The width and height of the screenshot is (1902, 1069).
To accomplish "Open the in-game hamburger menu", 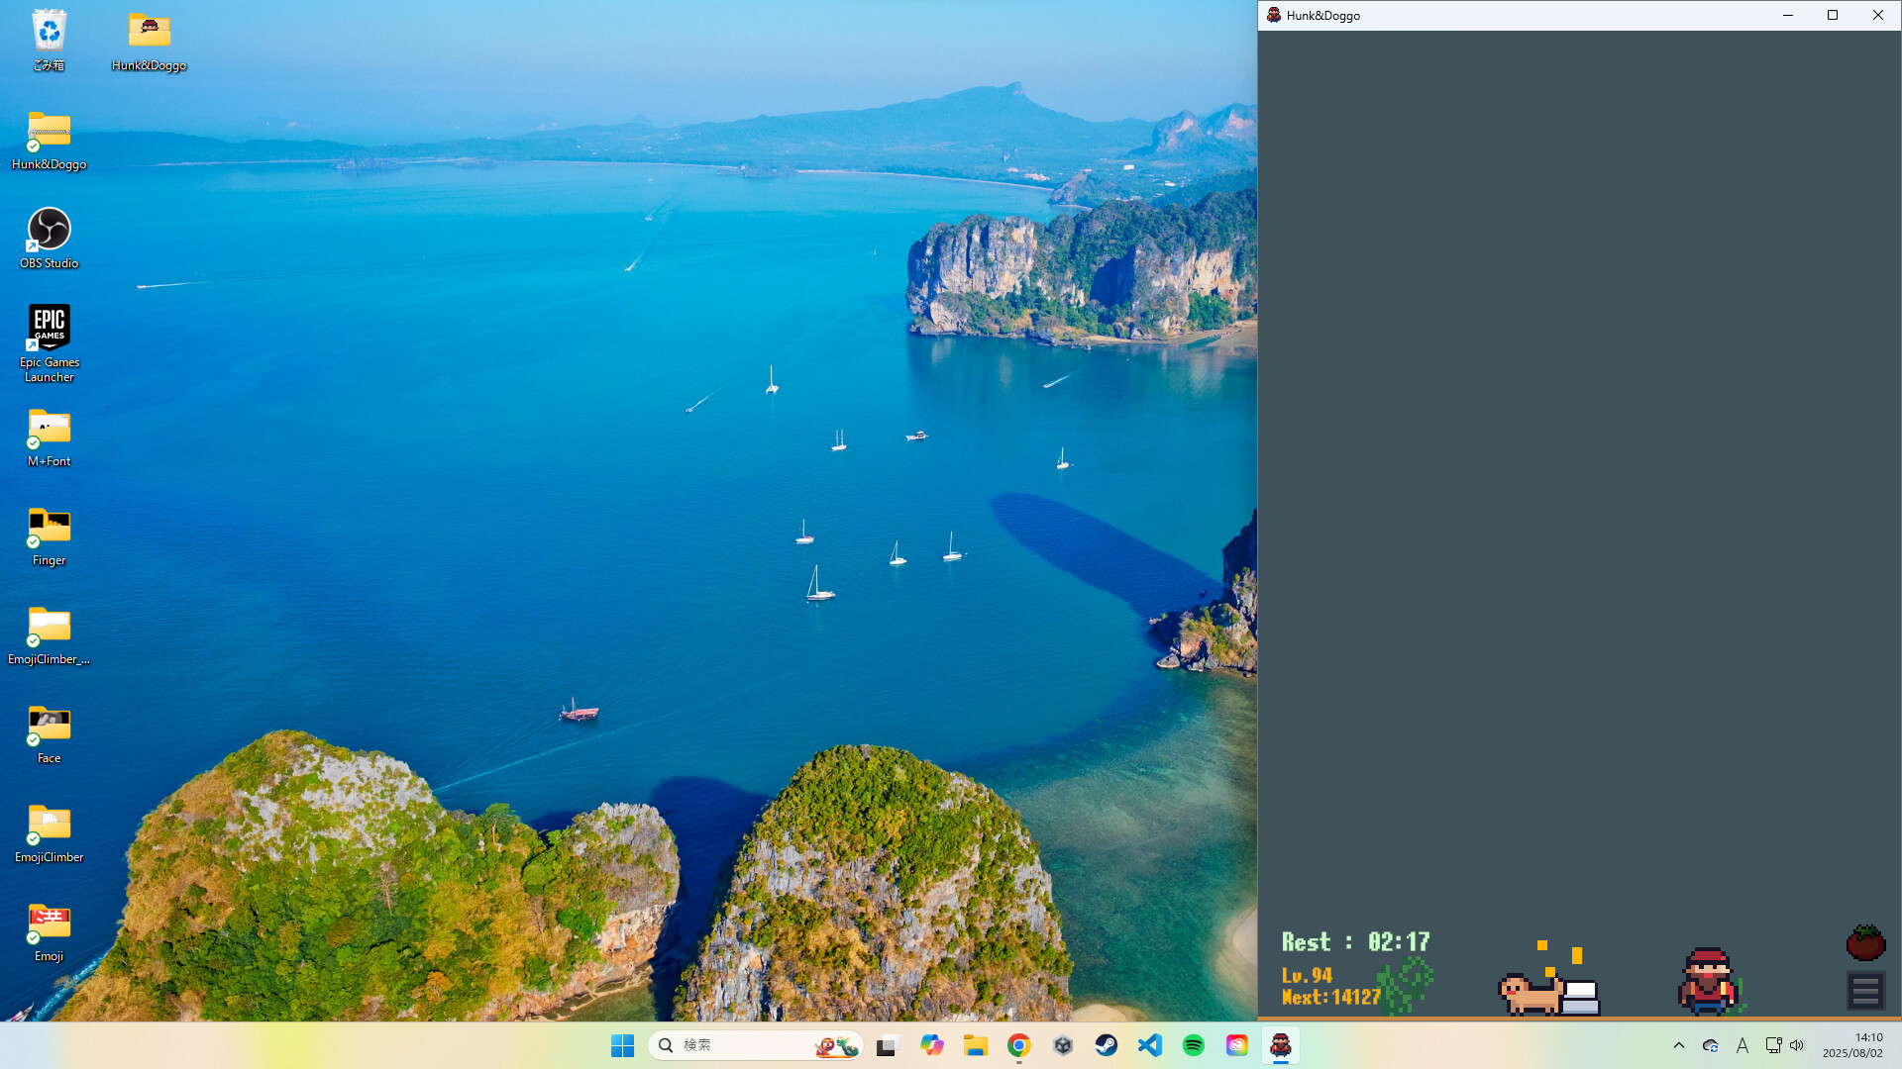I will pos(1865,990).
